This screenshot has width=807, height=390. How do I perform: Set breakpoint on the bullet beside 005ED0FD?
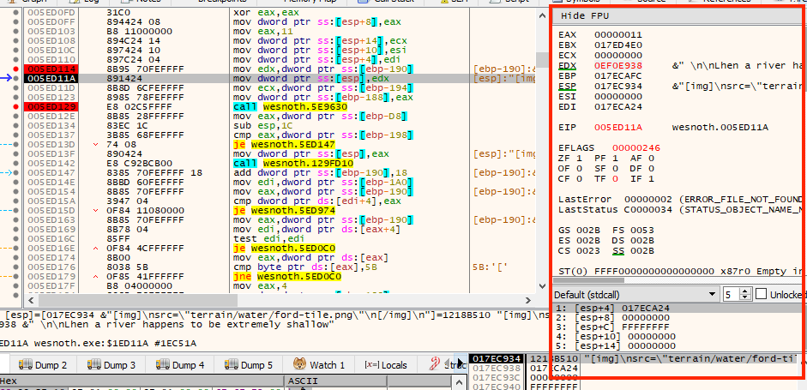16,12
